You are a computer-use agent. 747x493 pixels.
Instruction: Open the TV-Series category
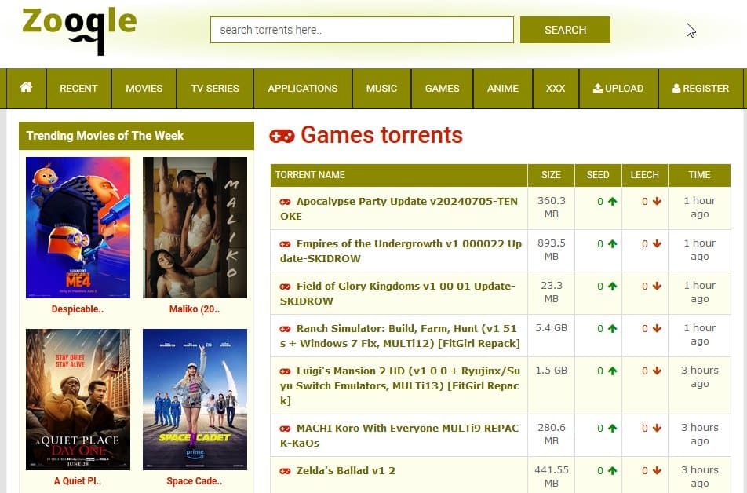pos(215,88)
